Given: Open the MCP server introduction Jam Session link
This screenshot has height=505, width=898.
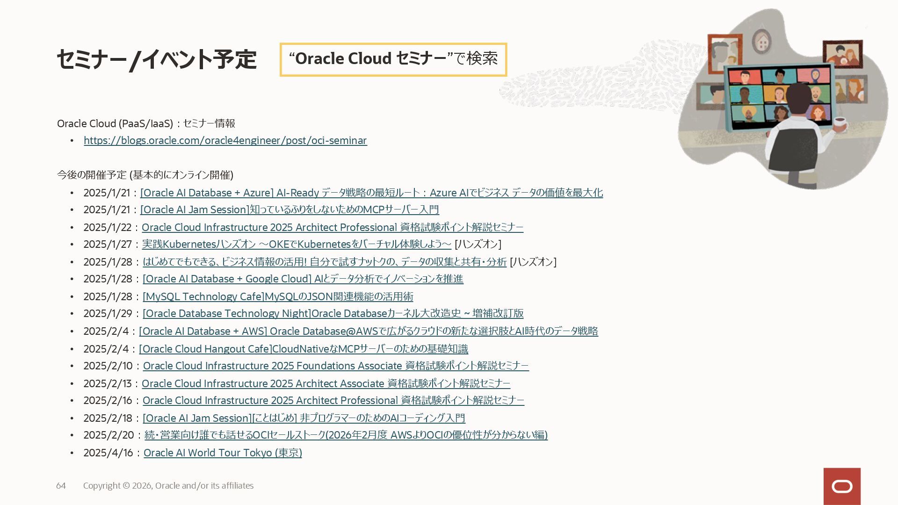Looking at the screenshot, I should (289, 209).
